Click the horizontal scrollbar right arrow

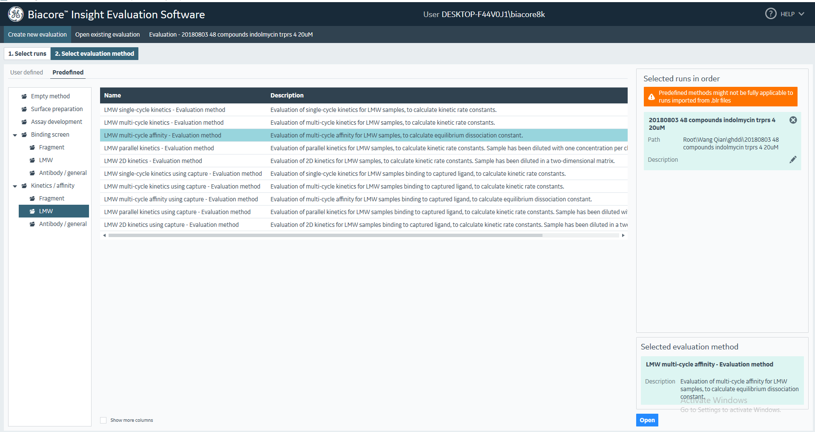(623, 235)
